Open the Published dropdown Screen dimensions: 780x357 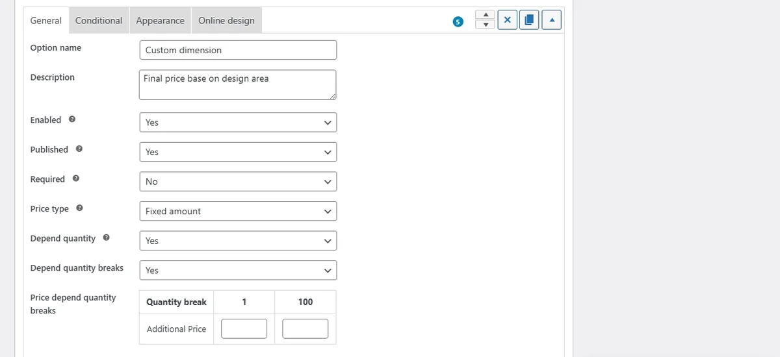click(x=238, y=152)
